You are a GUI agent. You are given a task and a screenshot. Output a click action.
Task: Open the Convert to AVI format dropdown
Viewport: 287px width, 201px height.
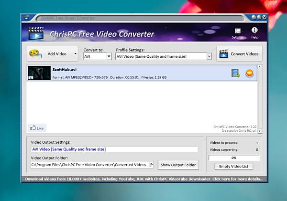coord(98,56)
